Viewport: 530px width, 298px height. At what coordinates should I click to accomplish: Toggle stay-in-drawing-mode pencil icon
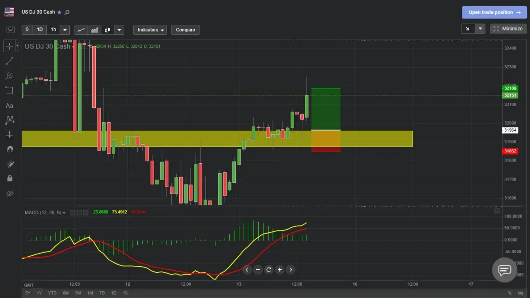pos(10,164)
